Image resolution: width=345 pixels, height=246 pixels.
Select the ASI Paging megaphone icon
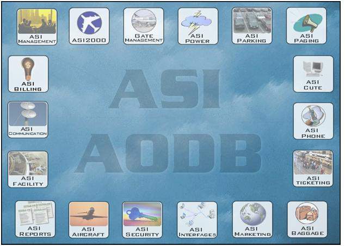point(306,26)
